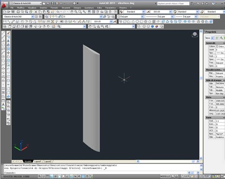Click the Plot printer toolbar icon

tap(18, 12)
